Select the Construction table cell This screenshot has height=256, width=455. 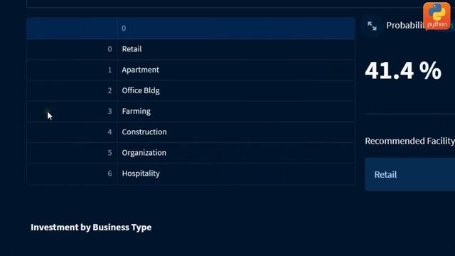236,132
